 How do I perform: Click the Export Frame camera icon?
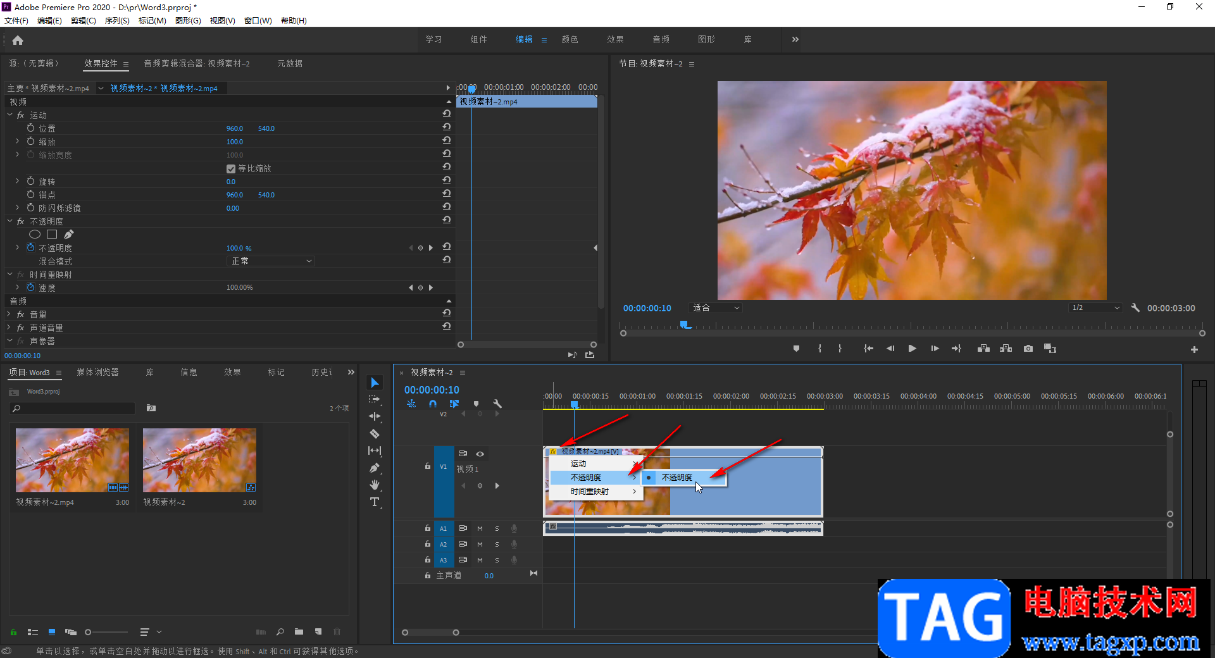[x=1028, y=349]
